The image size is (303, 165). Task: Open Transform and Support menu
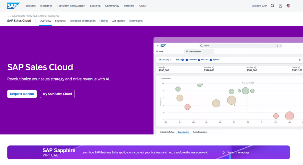pyautogui.click(x=71, y=6)
